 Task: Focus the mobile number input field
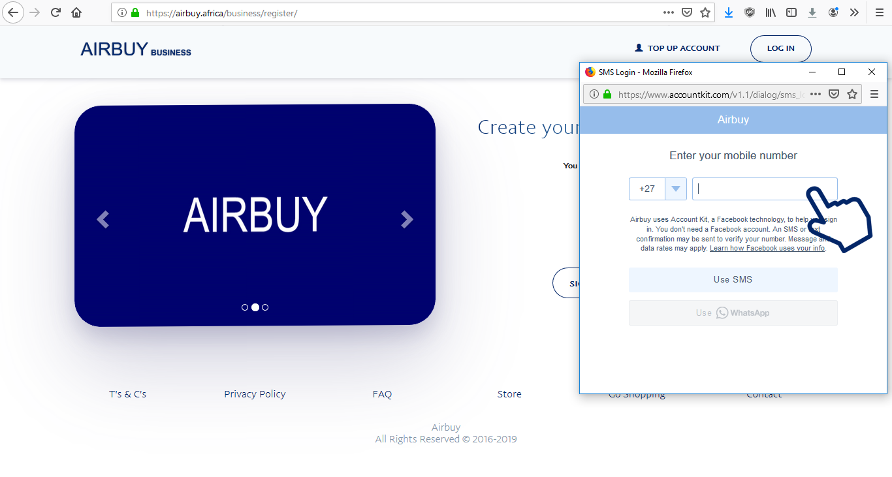point(751,189)
